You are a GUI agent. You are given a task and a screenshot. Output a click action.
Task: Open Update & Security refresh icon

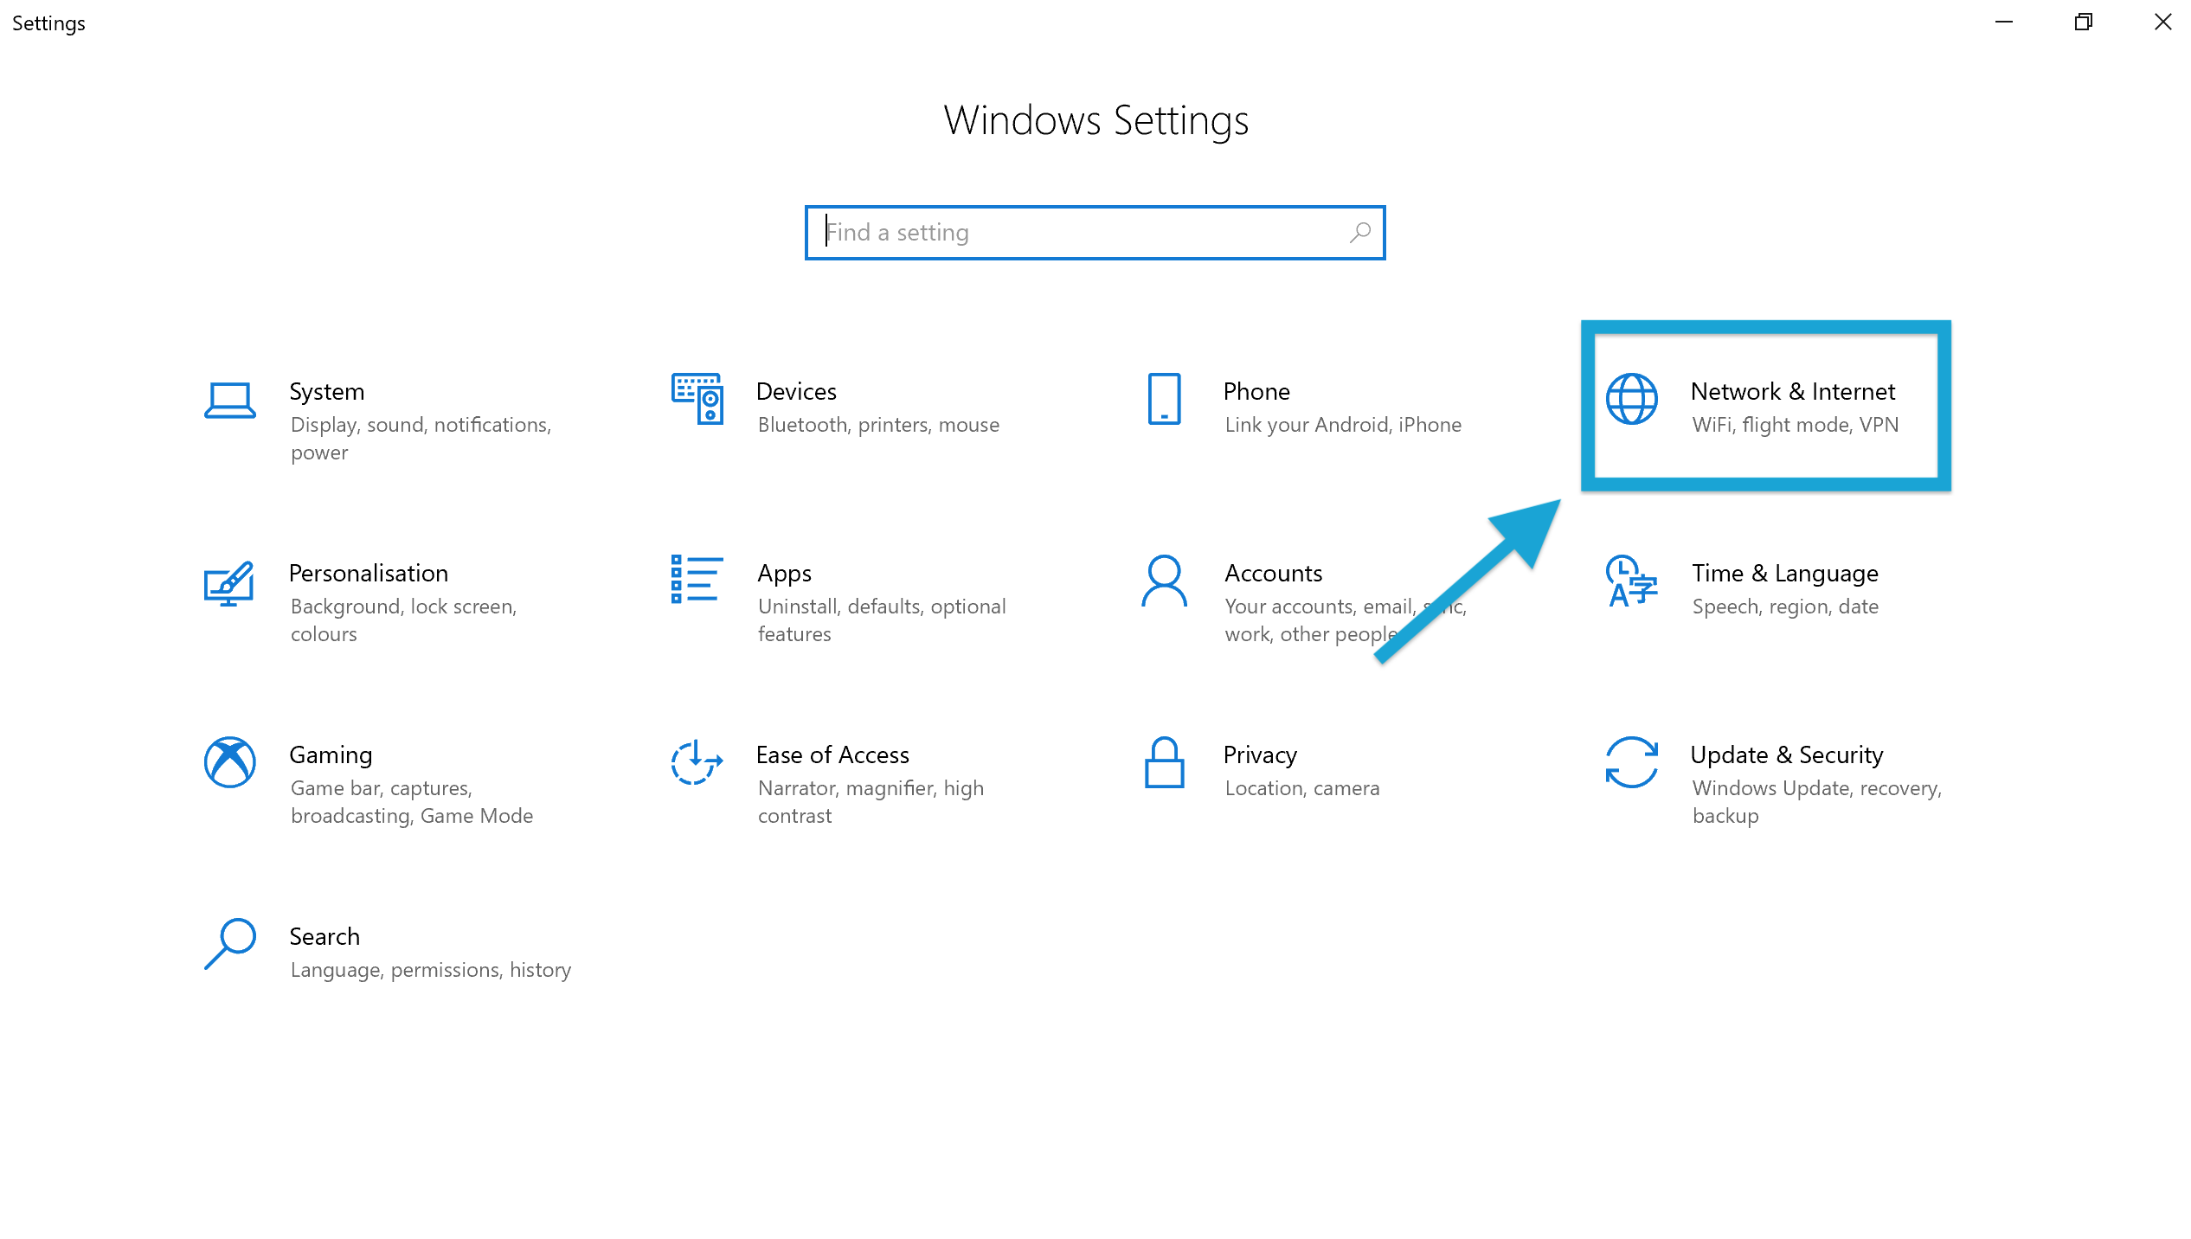click(1631, 762)
